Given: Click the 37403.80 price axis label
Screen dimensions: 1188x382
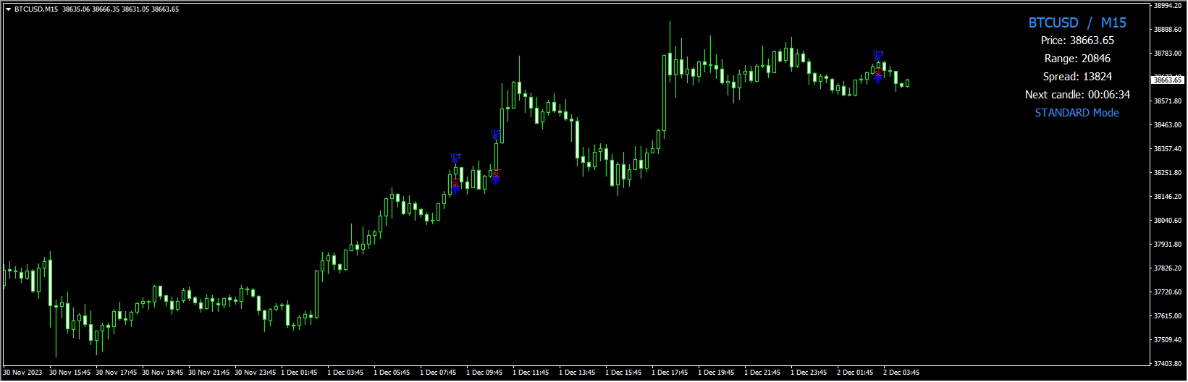Looking at the screenshot, I should [x=1167, y=364].
